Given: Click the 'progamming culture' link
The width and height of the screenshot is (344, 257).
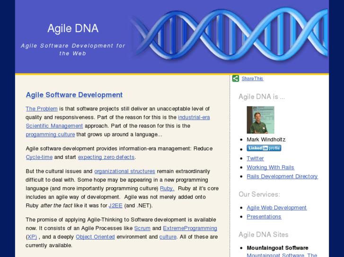Looking at the screenshot, I should coord(50,134).
